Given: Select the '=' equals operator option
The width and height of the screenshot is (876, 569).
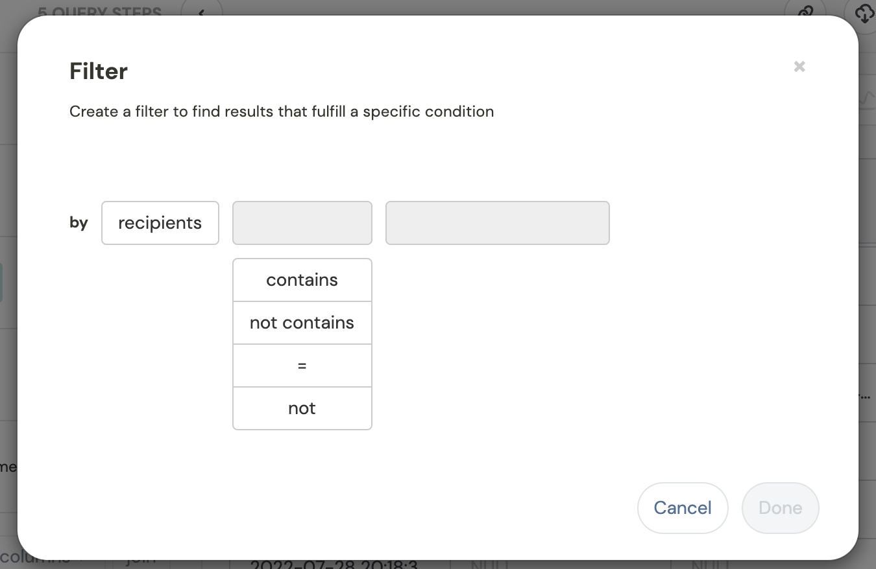Looking at the screenshot, I should click(302, 366).
